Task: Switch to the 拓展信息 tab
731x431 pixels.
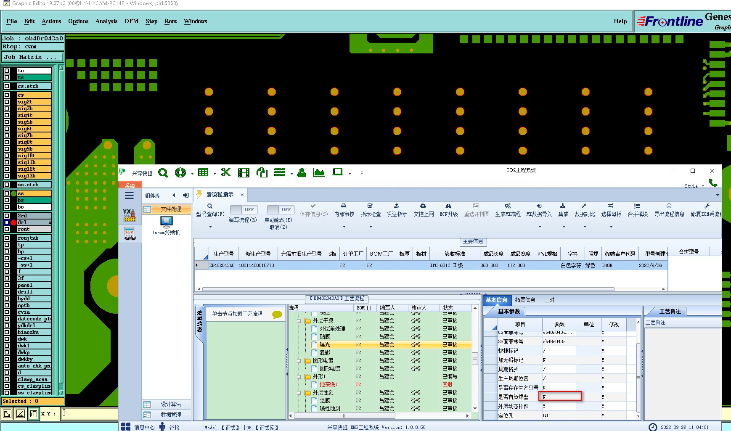Action: [525, 300]
